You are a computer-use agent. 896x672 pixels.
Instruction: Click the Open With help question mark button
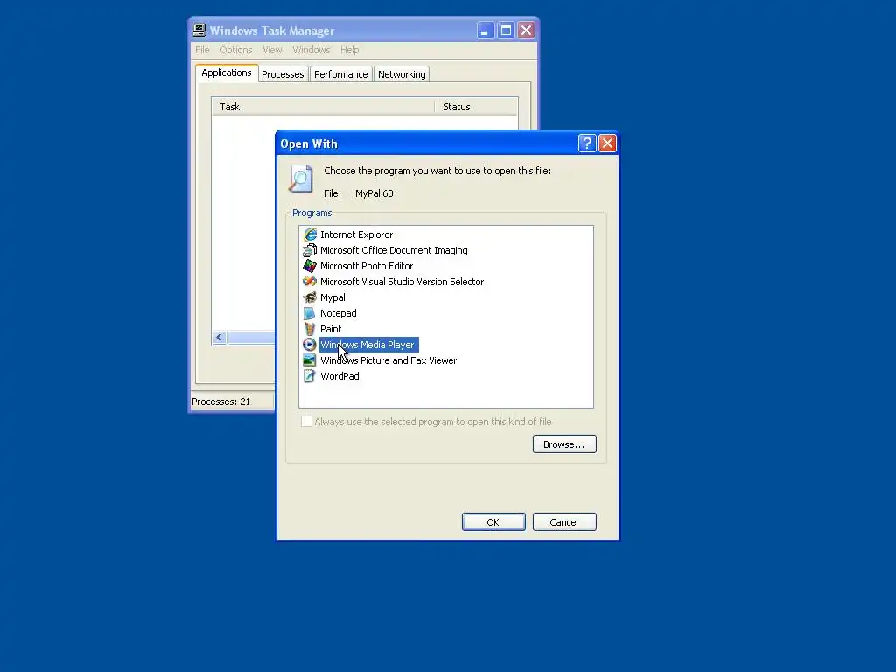point(587,143)
